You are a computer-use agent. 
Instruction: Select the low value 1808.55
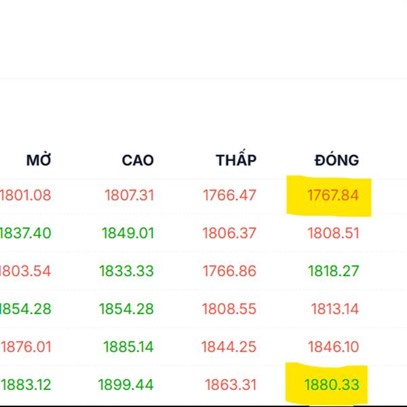229,309
